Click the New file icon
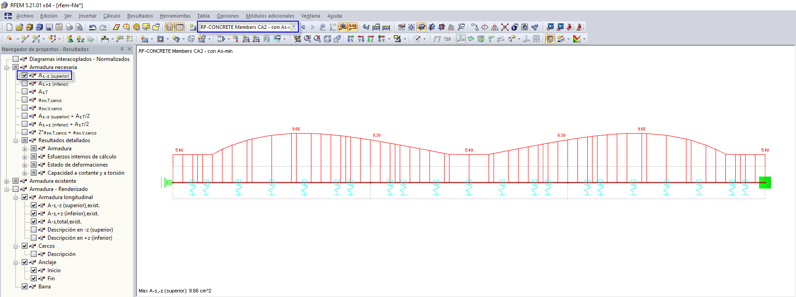 click(x=10, y=27)
